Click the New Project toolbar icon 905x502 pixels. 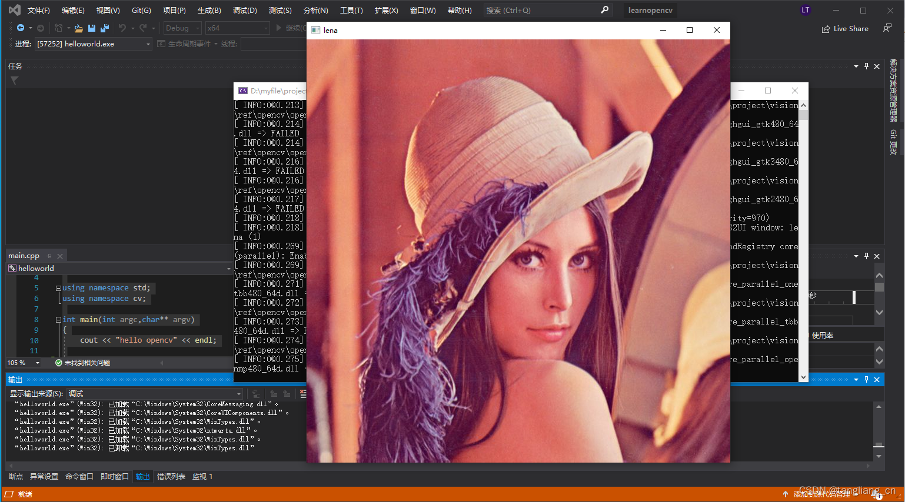click(x=58, y=28)
